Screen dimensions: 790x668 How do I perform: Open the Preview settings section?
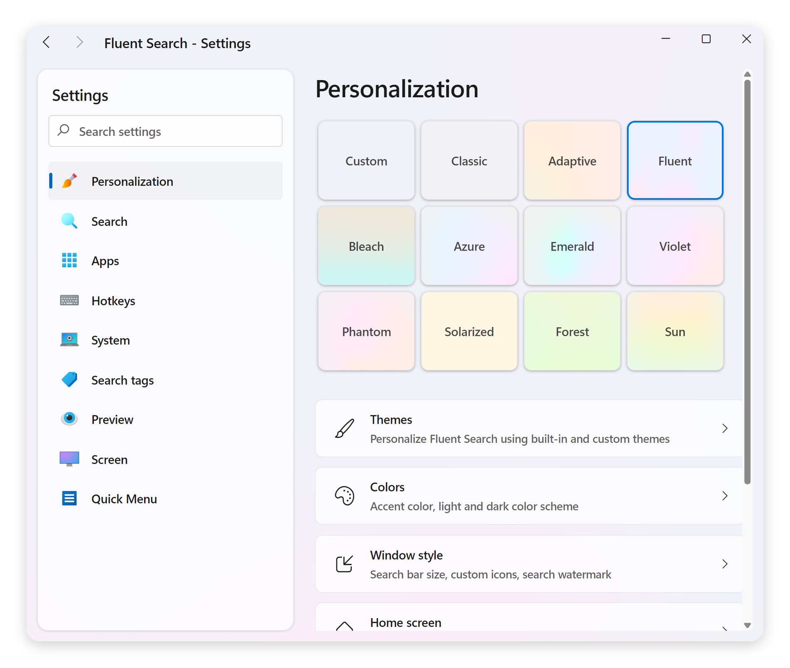click(165, 419)
